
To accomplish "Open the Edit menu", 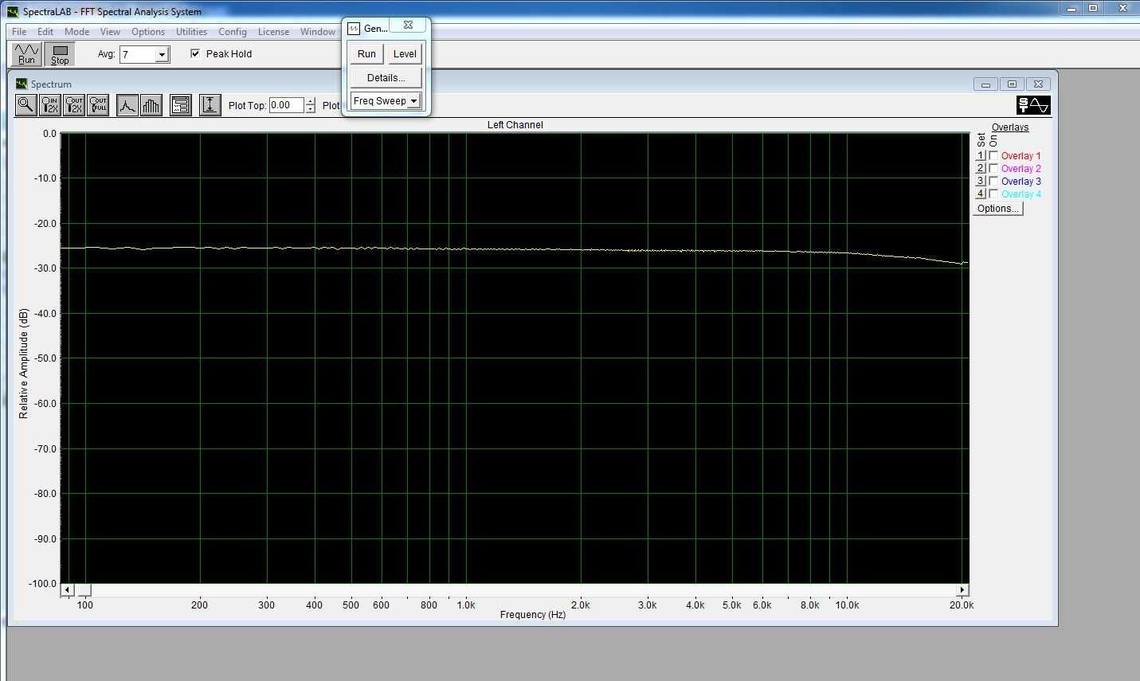I will click(45, 32).
